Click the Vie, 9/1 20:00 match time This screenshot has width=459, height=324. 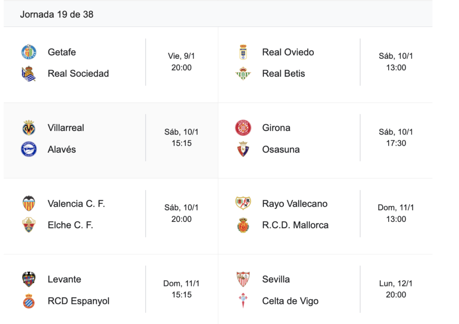tap(181, 62)
